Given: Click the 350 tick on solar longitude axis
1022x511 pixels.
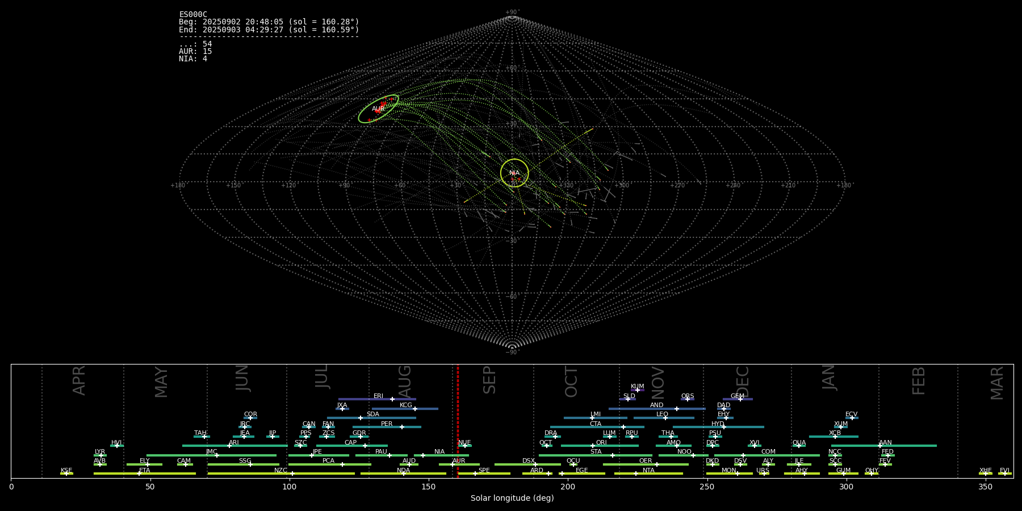Looking at the screenshot, I should (x=985, y=487).
